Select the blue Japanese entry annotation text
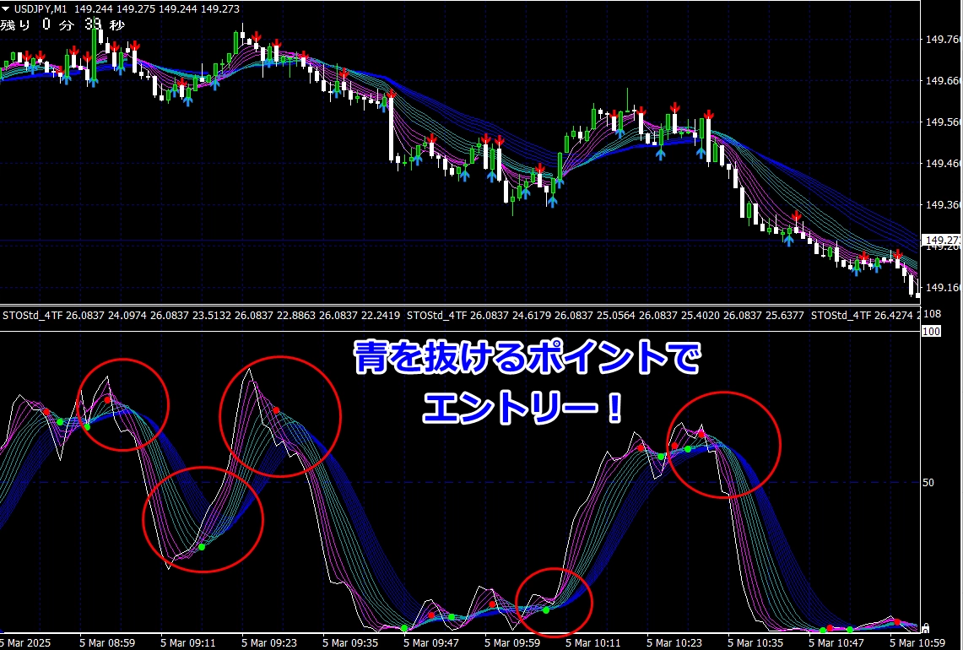 click(x=525, y=384)
